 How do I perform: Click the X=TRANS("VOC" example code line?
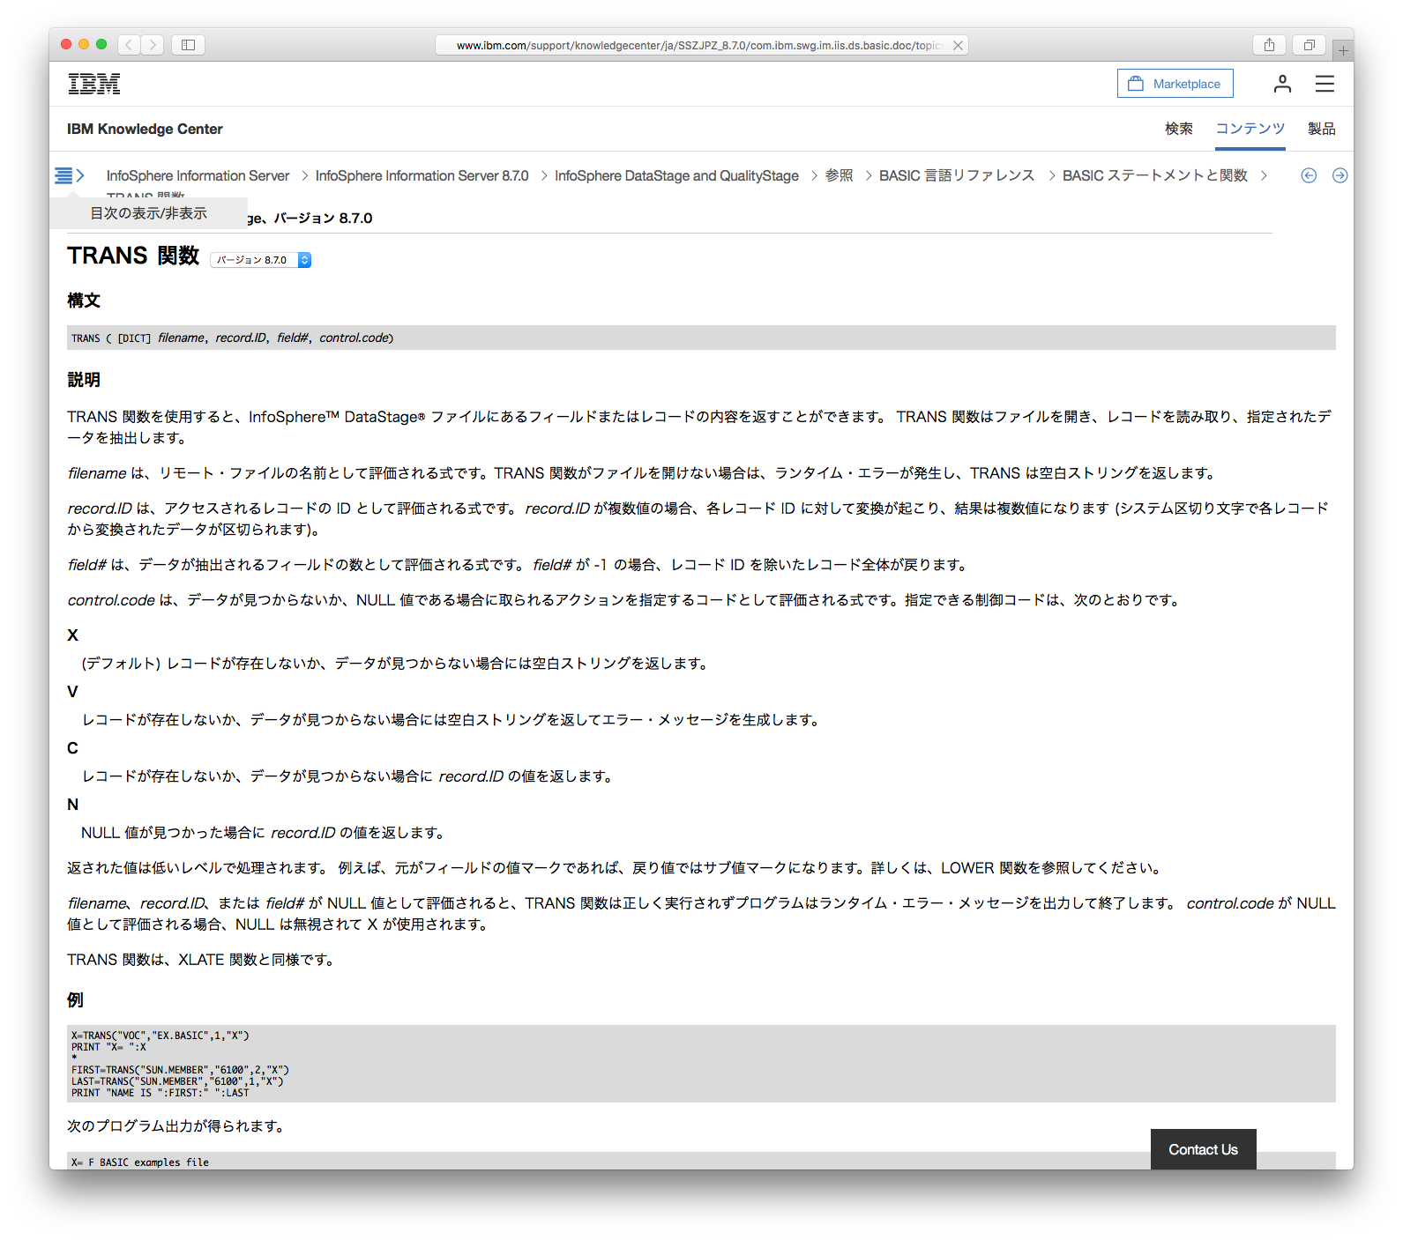[x=160, y=1036]
